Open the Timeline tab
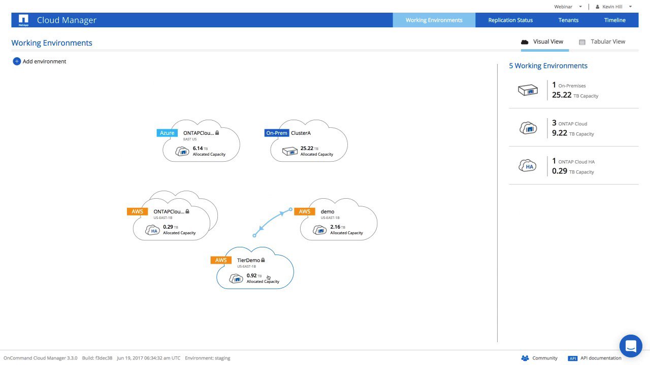 pyautogui.click(x=614, y=20)
